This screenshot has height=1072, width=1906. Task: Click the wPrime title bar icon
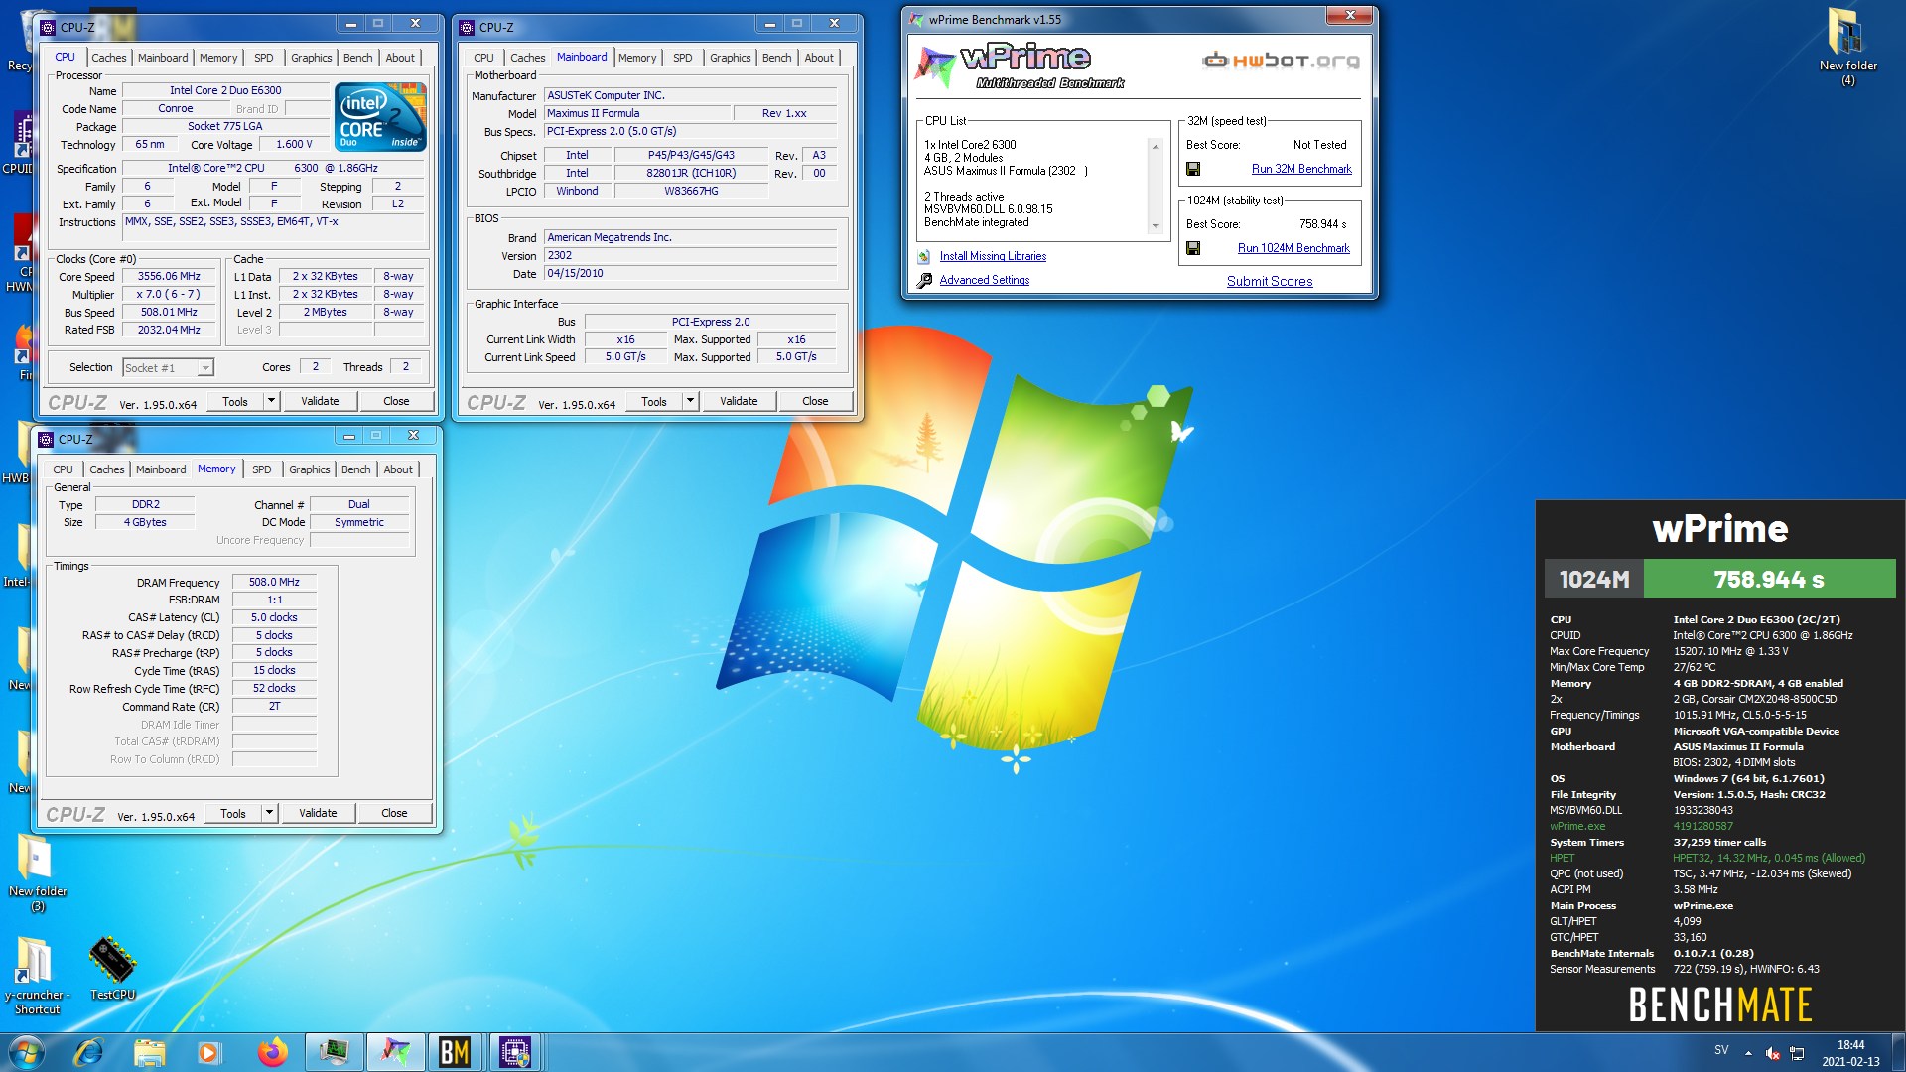916,19
